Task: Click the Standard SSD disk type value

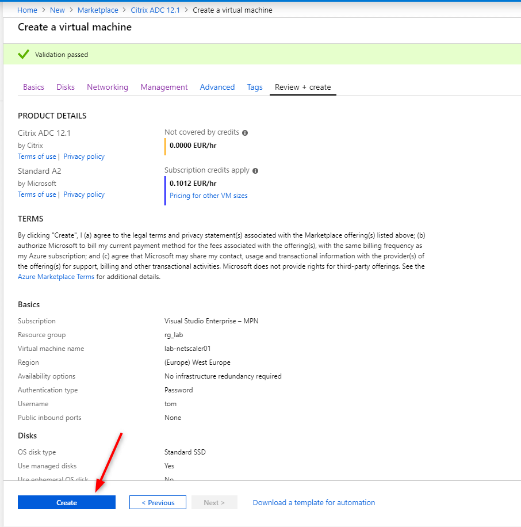Action: pos(185,452)
